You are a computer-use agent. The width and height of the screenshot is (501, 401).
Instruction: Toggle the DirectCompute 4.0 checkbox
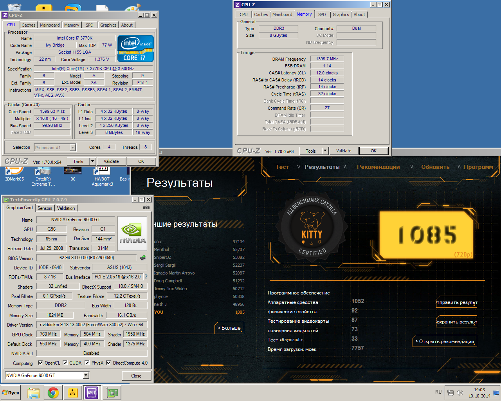108,363
